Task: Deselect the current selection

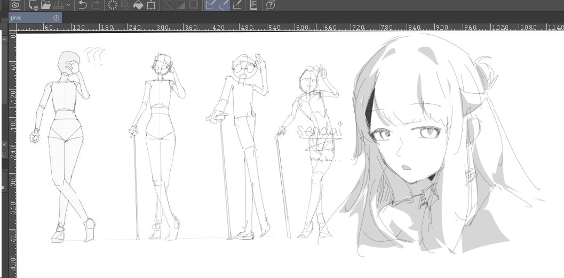Action: click(168, 5)
